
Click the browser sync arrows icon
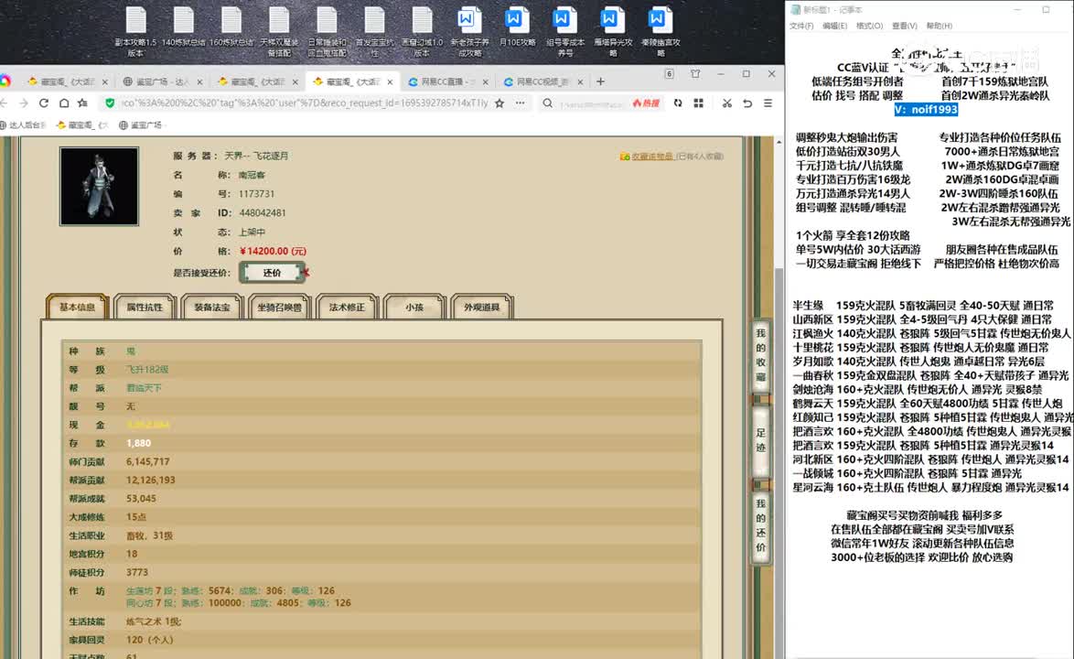[x=677, y=103]
